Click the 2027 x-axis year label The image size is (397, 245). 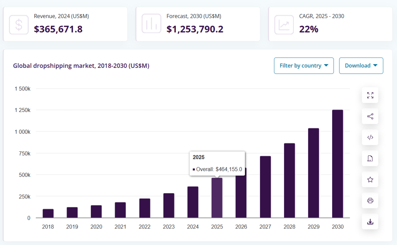265,227
